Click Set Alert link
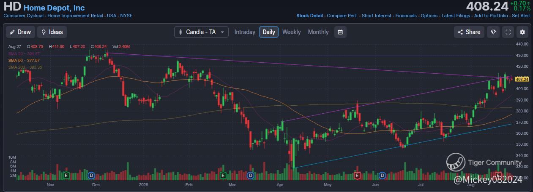The height and width of the screenshot is (192, 533). pyautogui.click(x=521, y=16)
